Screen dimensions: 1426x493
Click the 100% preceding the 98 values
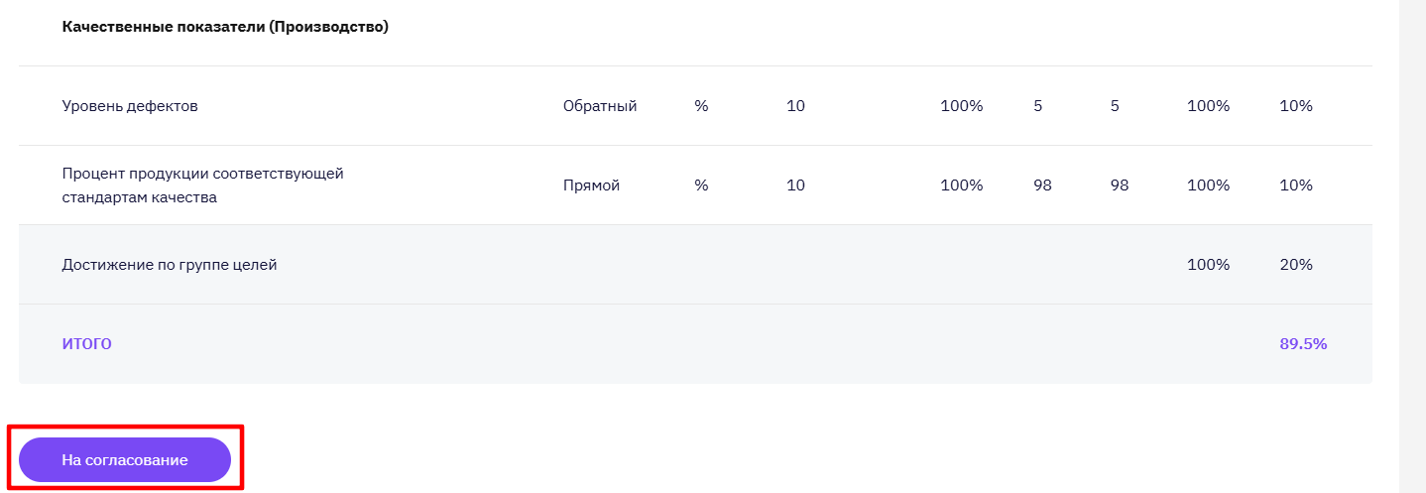point(961,185)
